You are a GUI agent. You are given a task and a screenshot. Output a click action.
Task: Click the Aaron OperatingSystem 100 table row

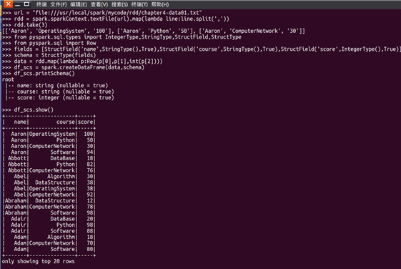click(49, 134)
